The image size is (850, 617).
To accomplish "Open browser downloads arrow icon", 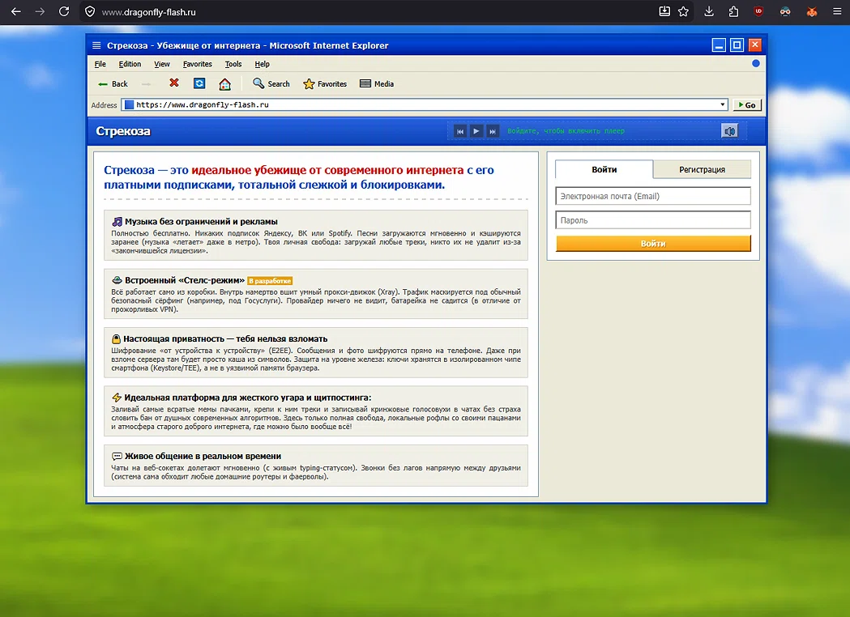I will (708, 11).
